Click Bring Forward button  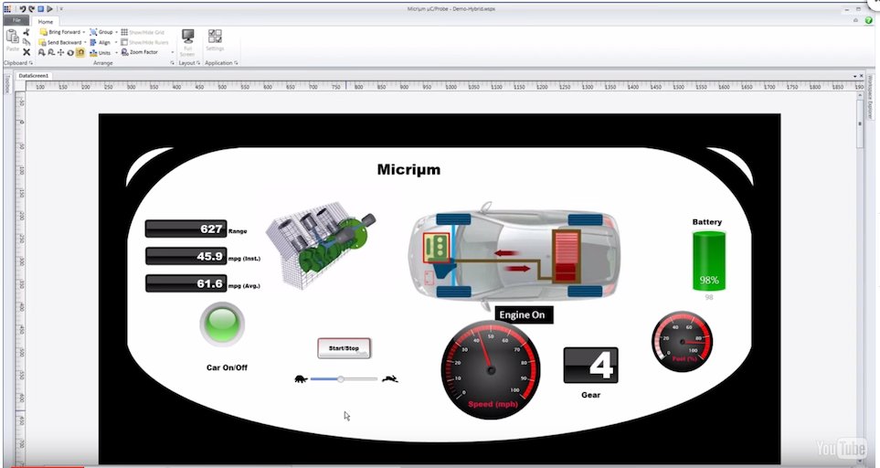(59, 32)
